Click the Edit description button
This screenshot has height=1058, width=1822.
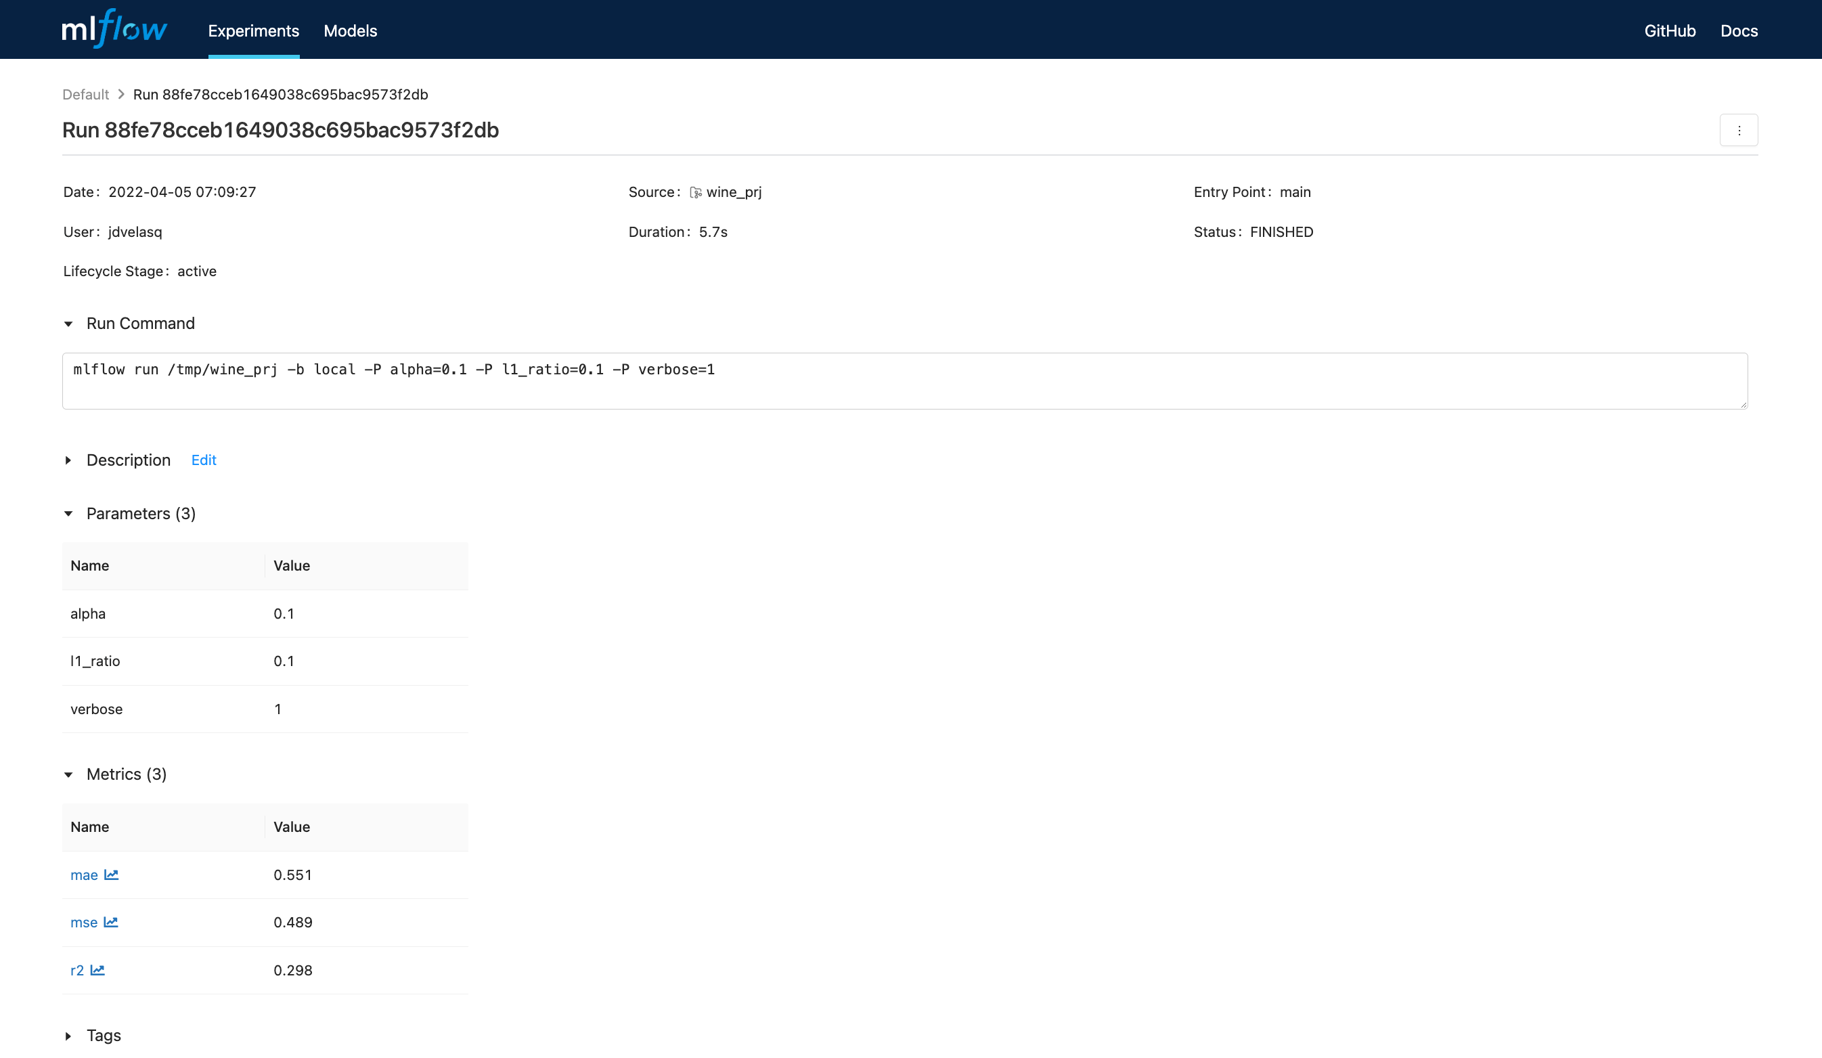pyautogui.click(x=203, y=460)
